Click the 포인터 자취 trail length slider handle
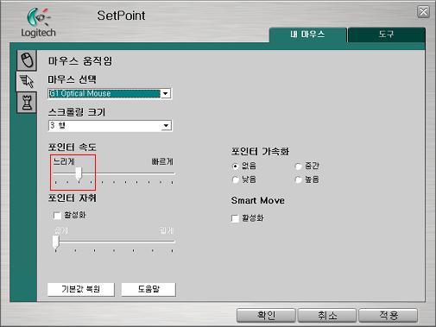Image resolution: width=436 pixels, height=327 pixels. pyautogui.click(x=56, y=242)
